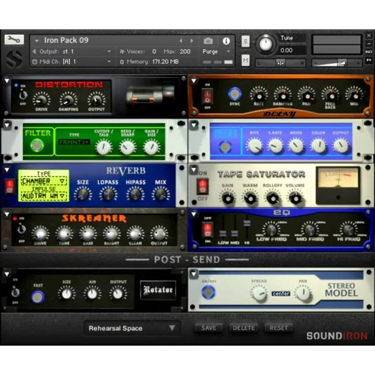
Task: Open the wrench instrument edit icon
Action: point(14,39)
